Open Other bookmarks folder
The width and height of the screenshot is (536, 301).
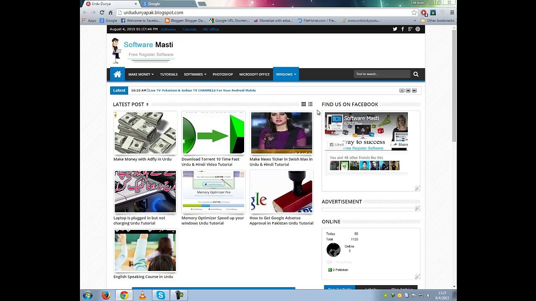coord(437,20)
